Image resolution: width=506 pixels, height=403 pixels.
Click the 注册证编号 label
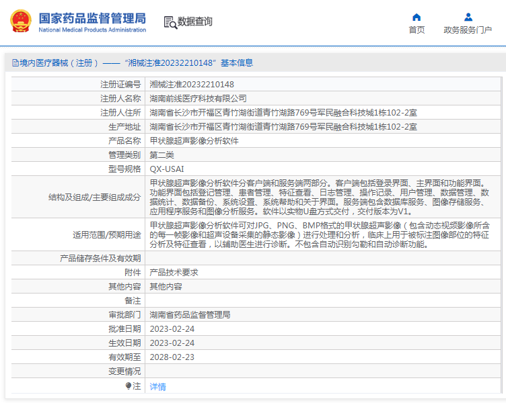tap(120, 85)
